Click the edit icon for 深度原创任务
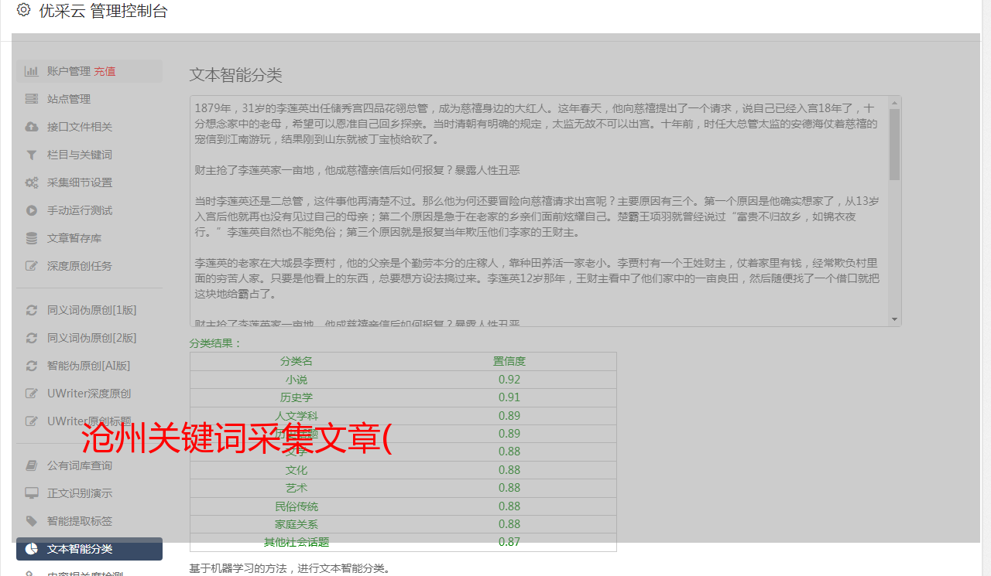This screenshot has height=576, width=991. [x=32, y=266]
